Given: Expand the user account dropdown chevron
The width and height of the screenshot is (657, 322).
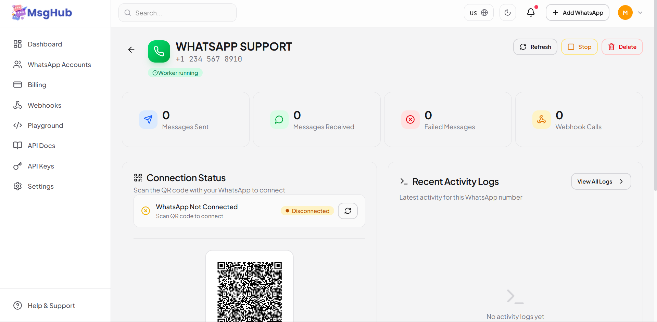Looking at the screenshot, I should point(640,13).
